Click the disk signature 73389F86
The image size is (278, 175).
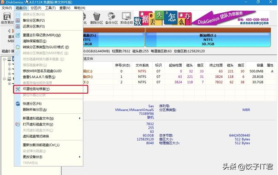click(x=146, y=114)
